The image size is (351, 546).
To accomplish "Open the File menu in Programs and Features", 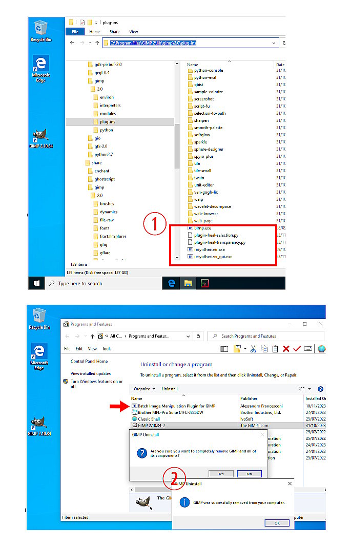I will [x=67, y=349].
